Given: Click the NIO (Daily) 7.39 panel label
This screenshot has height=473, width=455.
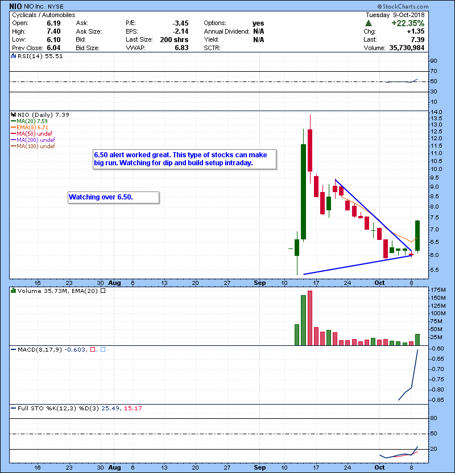Looking at the screenshot, I should (43, 115).
